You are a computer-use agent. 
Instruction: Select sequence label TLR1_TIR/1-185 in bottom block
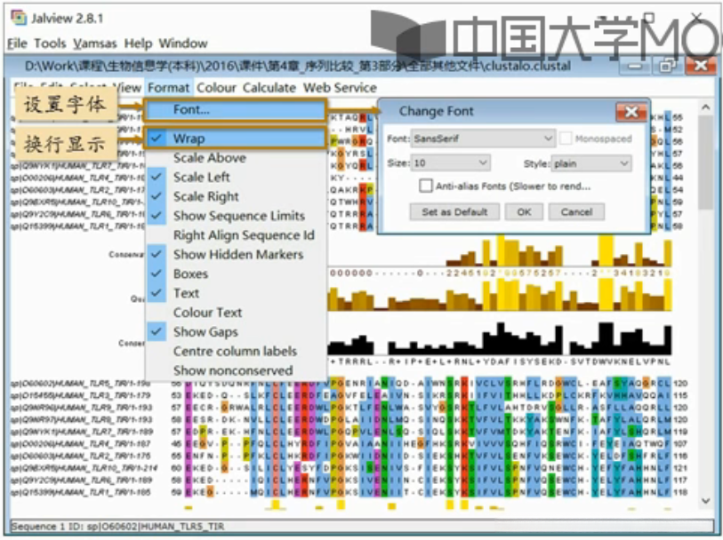tap(81, 493)
